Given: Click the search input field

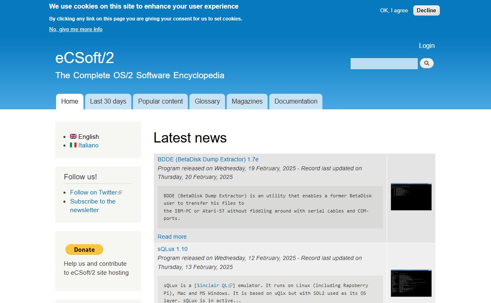Looking at the screenshot, I should 384,63.
